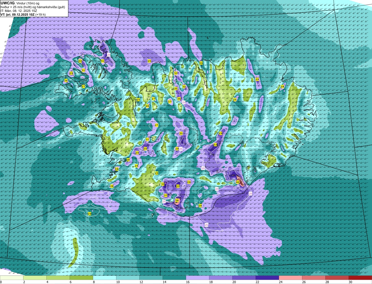Pick the 28–30 m/s red legend swatch

point(337,278)
